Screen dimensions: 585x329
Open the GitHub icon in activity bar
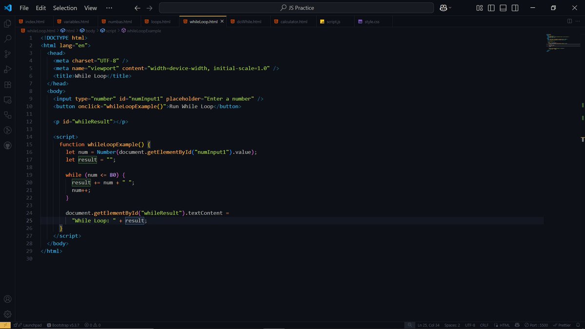click(7, 145)
